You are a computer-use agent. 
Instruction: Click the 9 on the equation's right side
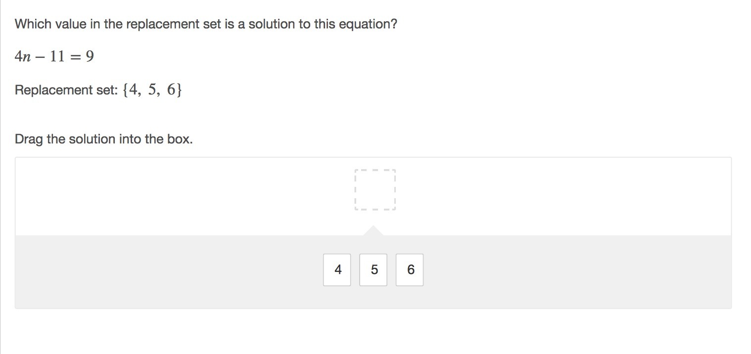(x=90, y=57)
